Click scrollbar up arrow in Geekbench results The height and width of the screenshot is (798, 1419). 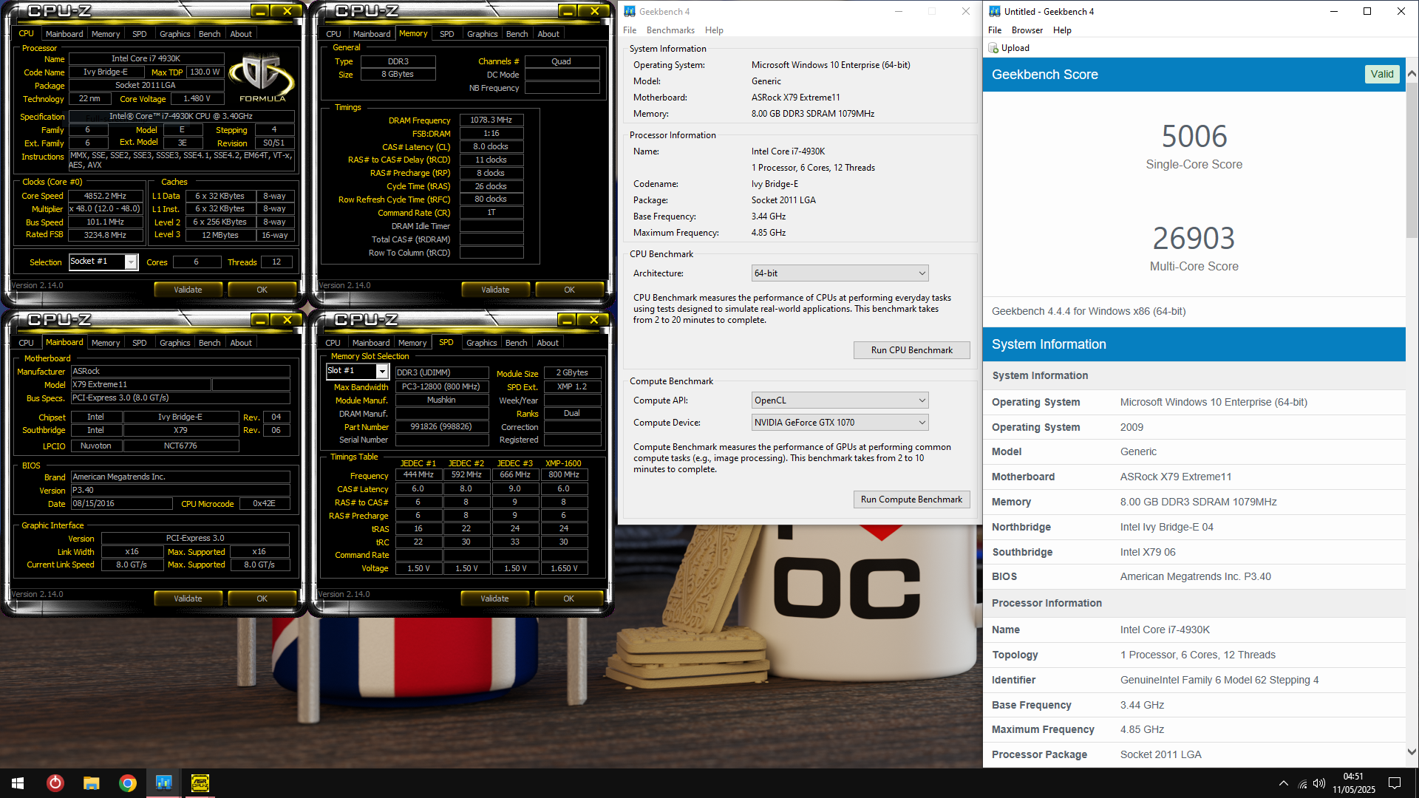pyautogui.click(x=1412, y=74)
